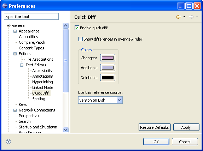Select the General tree label
203x151 pixels.
pyautogui.click(x=19, y=25)
